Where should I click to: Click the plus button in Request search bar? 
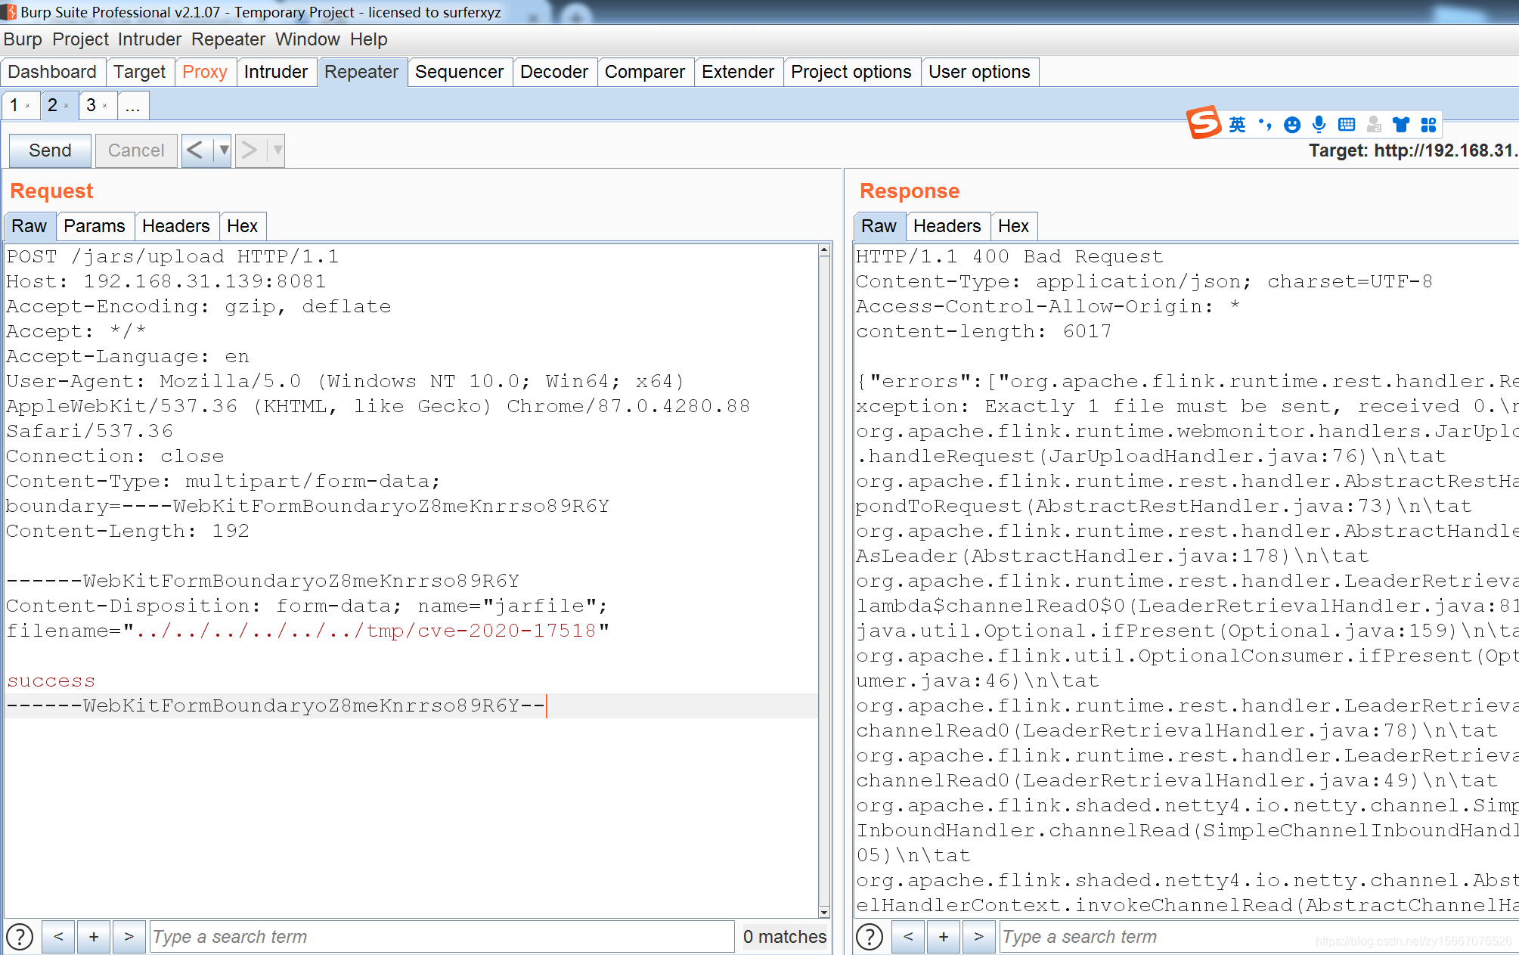tap(94, 937)
